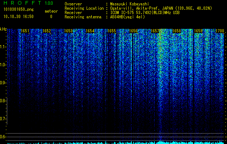Click the Ogata-vill. Akita-Pref. JAPAN location text
Screen dimensions: 227x144
[161, 8]
